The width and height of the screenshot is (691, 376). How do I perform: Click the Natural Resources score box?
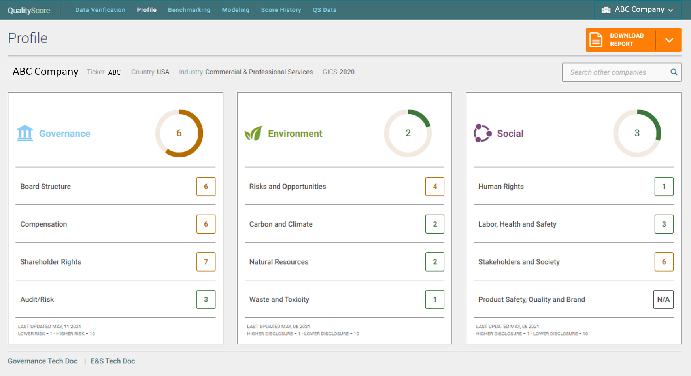[435, 262]
